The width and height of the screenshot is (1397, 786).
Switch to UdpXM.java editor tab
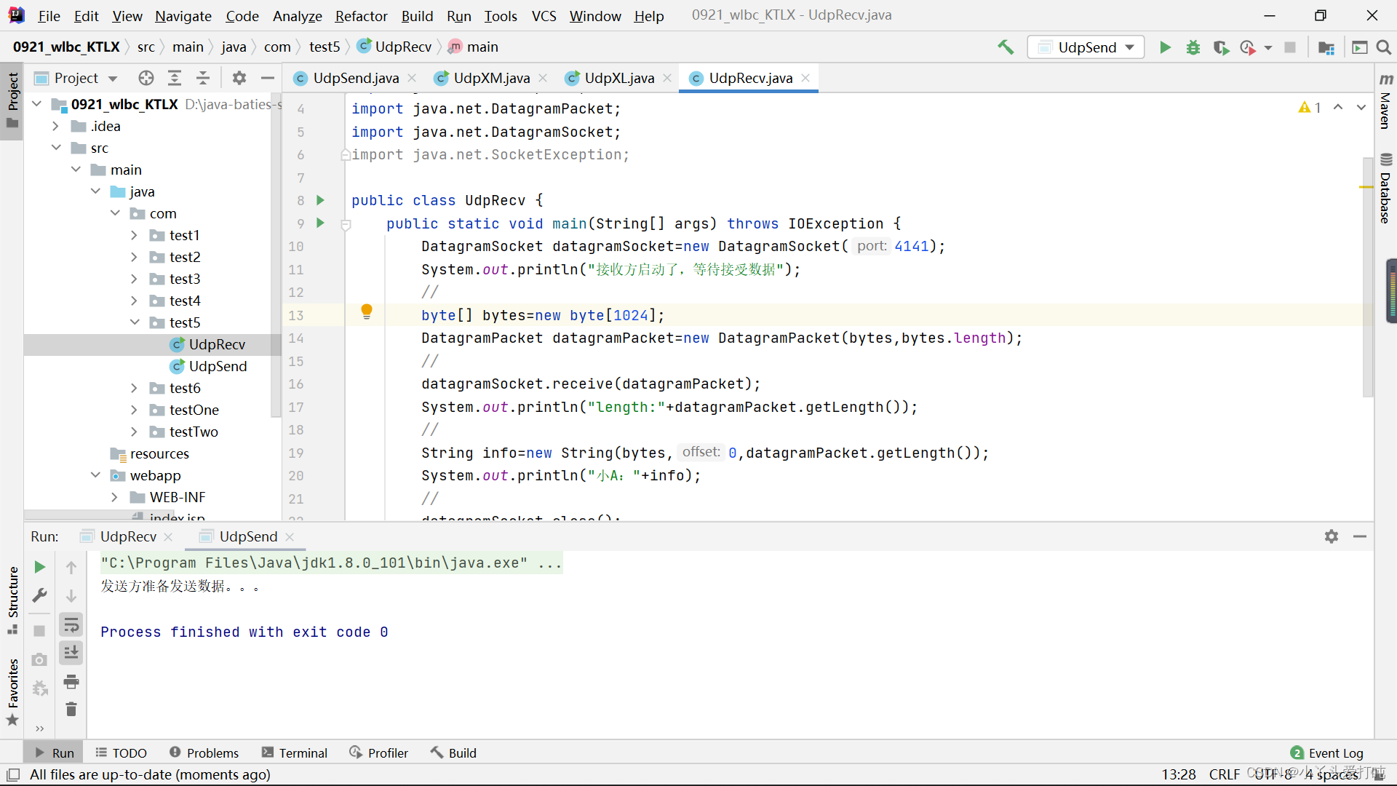(492, 78)
